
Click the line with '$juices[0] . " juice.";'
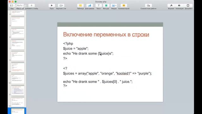(x=98, y=82)
